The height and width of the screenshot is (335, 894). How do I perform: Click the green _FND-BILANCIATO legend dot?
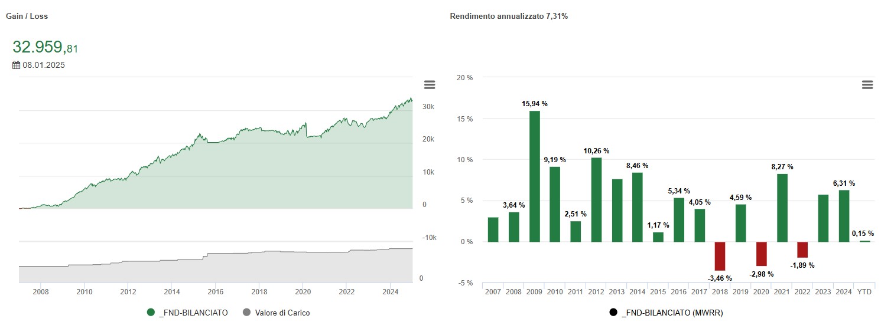click(151, 313)
